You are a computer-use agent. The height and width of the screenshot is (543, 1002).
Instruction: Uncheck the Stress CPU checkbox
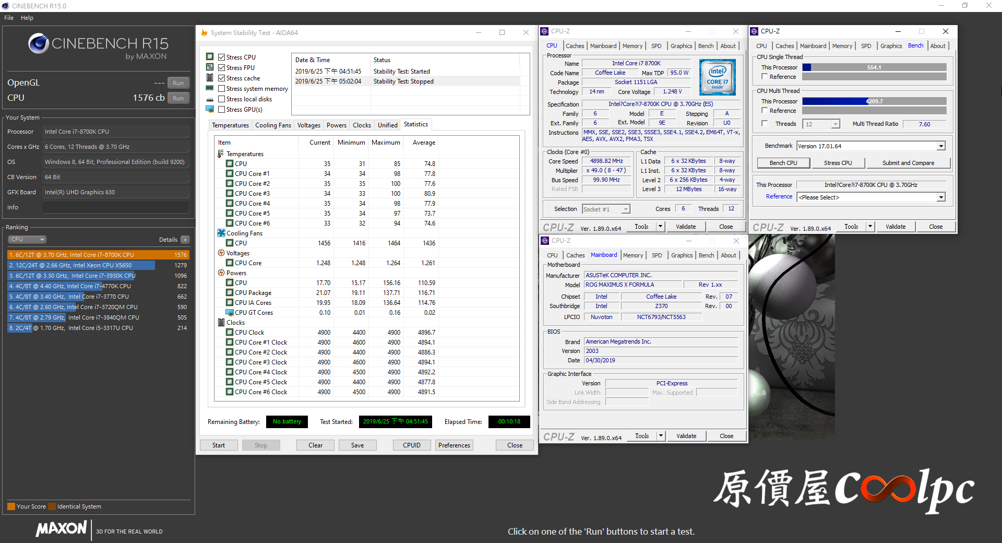tap(221, 57)
